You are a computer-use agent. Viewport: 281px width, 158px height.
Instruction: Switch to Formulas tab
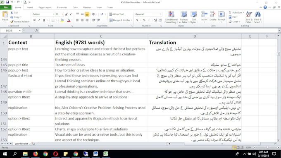(x=62, y=7)
